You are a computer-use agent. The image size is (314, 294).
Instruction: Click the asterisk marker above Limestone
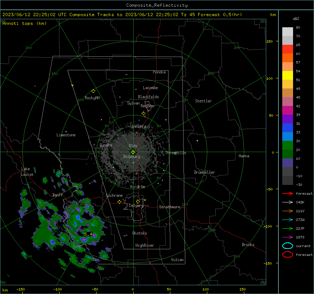click(x=66, y=132)
